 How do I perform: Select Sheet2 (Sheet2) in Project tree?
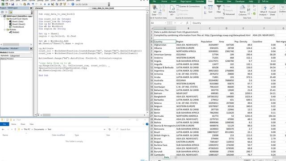pos(19,24)
